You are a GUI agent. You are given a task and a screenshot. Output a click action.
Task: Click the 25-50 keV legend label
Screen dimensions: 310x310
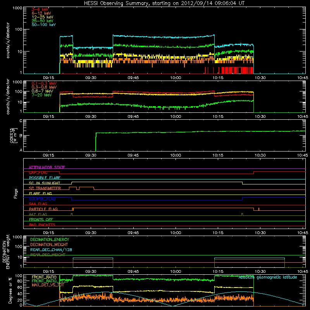[42, 21]
